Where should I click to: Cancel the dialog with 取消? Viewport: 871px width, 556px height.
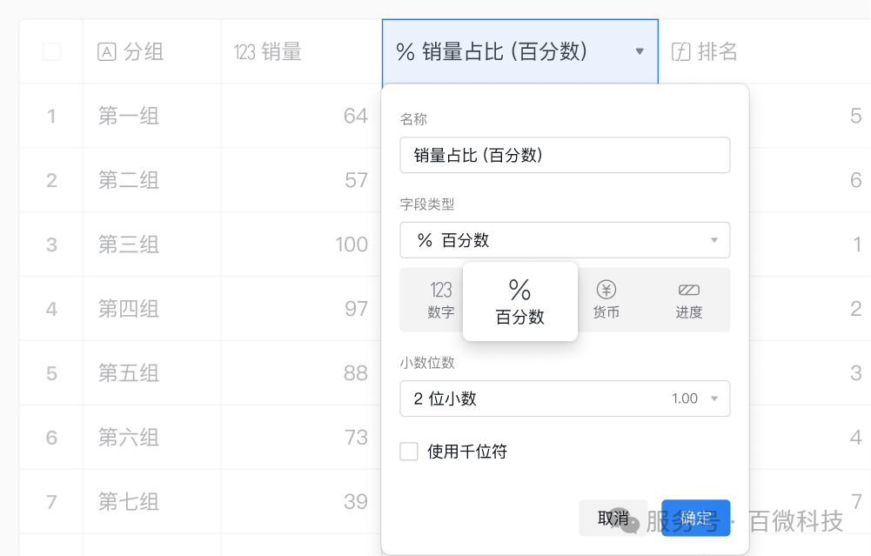pyautogui.click(x=613, y=517)
